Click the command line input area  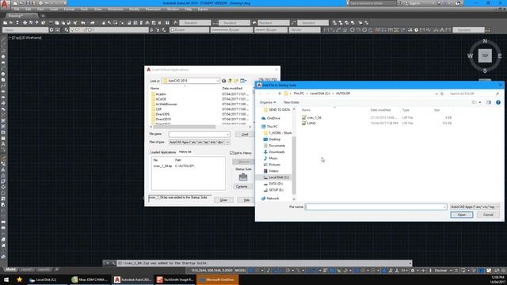264,263
